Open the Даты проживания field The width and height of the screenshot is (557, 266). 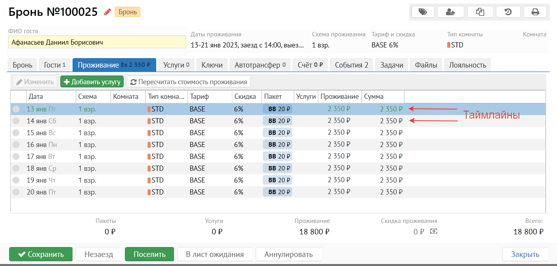click(247, 45)
